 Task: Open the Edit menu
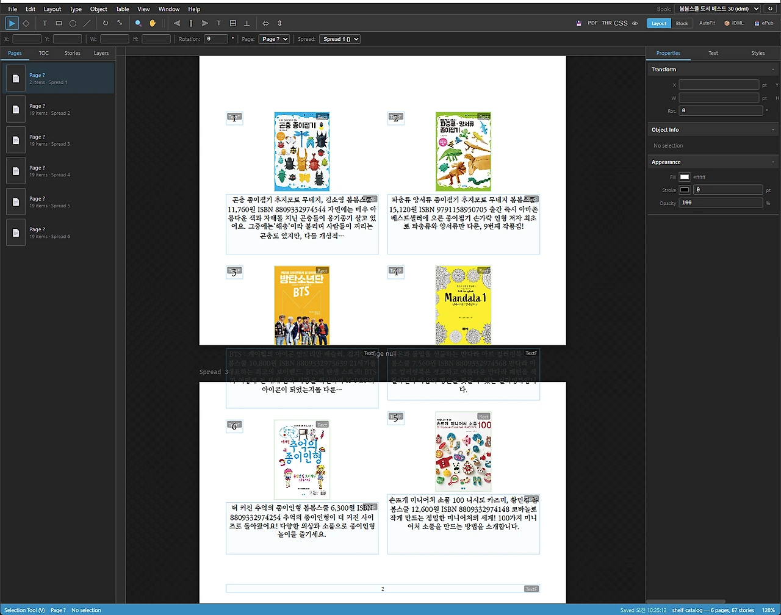coord(31,9)
